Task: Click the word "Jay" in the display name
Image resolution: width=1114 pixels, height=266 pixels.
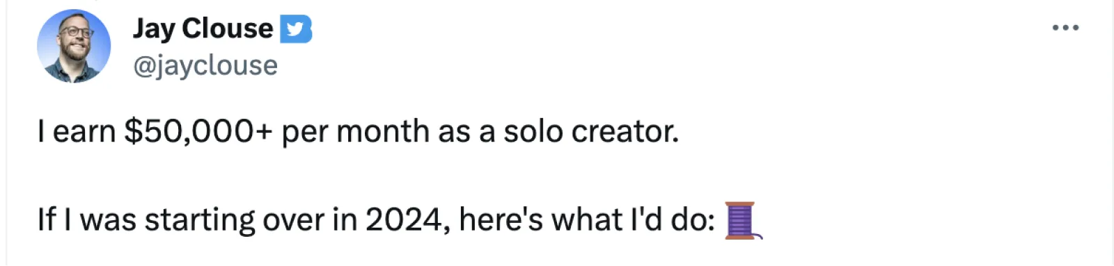Action: point(153,29)
